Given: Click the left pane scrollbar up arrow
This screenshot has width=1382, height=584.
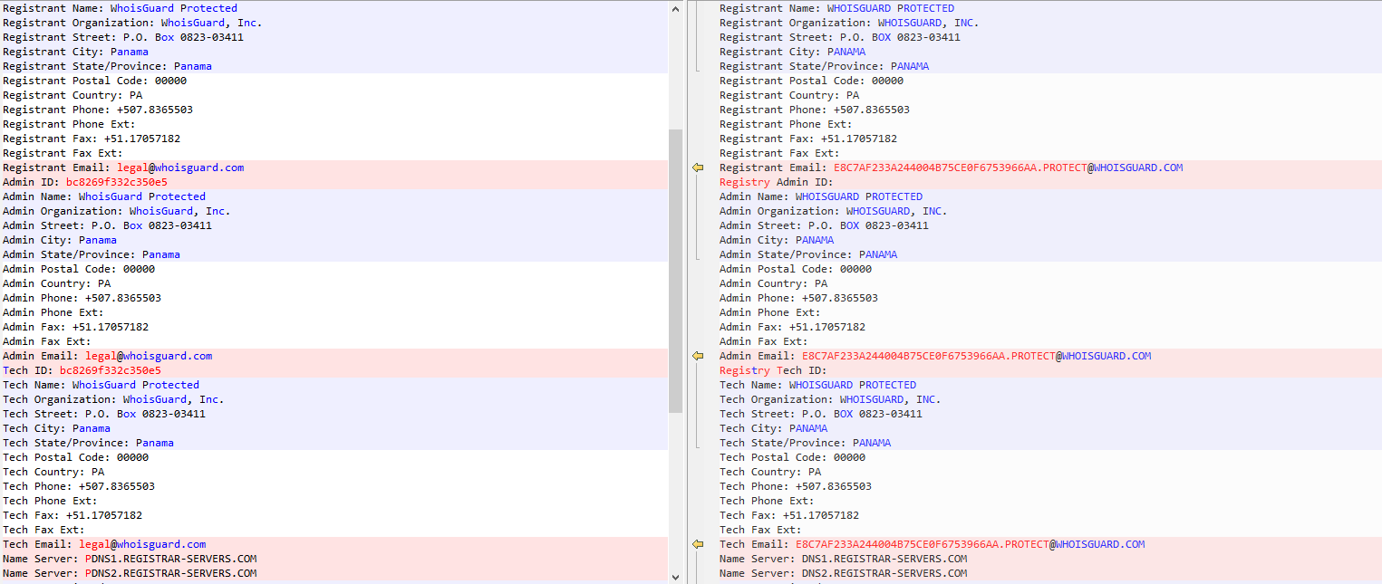Looking at the screenshot, I should click(675, 8).
